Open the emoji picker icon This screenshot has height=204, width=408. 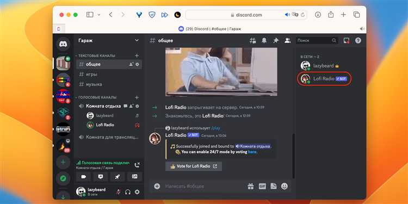point(285,186)
